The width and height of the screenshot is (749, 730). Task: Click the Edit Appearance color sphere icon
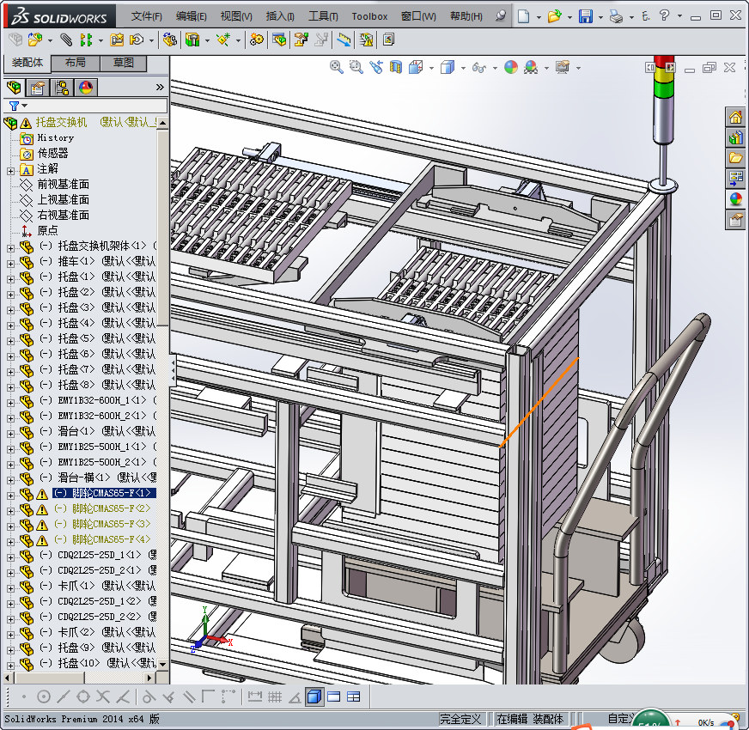[x=511, y=67]
